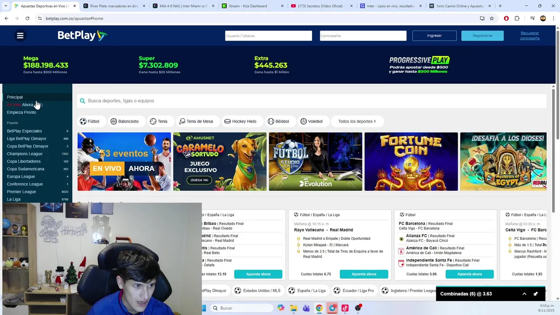View site information icon in address bar
Viewport: 560px width, 315px height.
40,18
